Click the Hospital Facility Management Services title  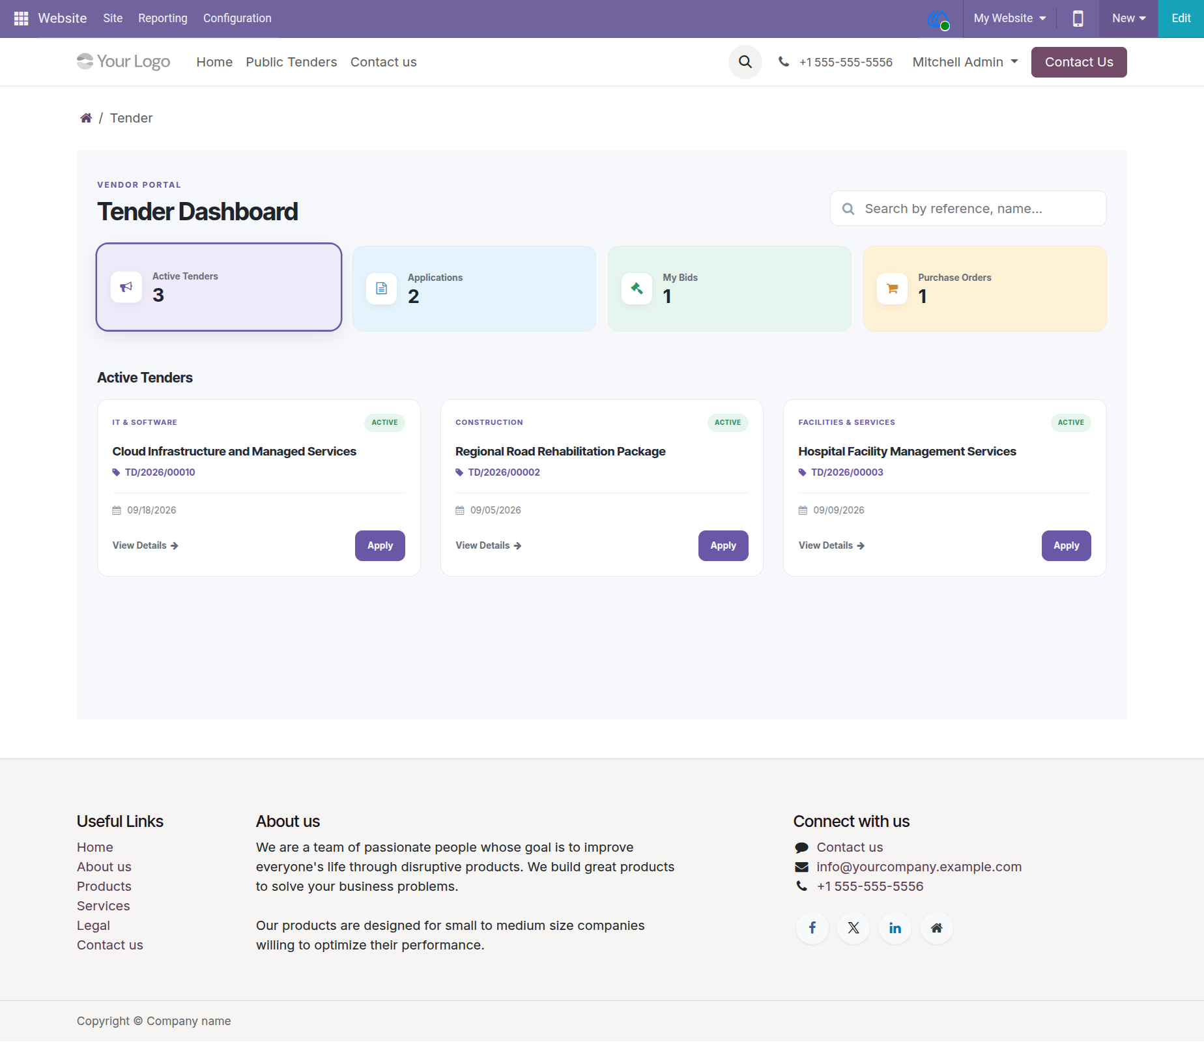click(907, 452)
